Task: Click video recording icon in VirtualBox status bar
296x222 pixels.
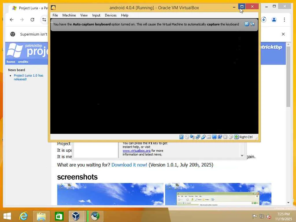Action: point(220,137)
